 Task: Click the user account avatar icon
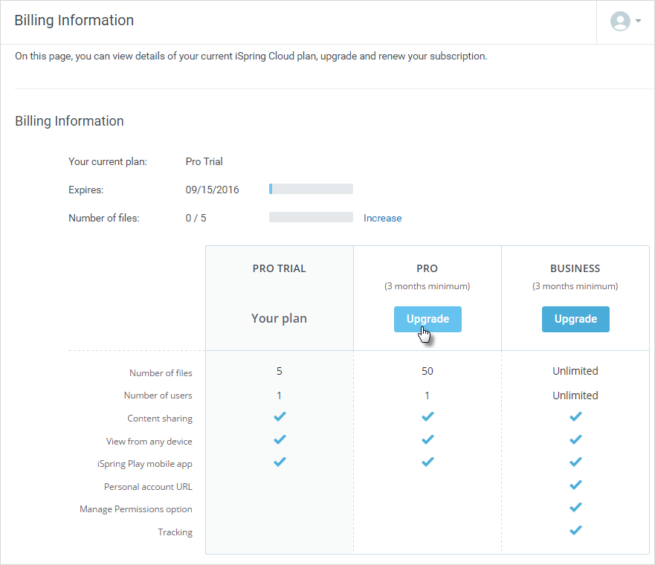click(x=622, y=21)
